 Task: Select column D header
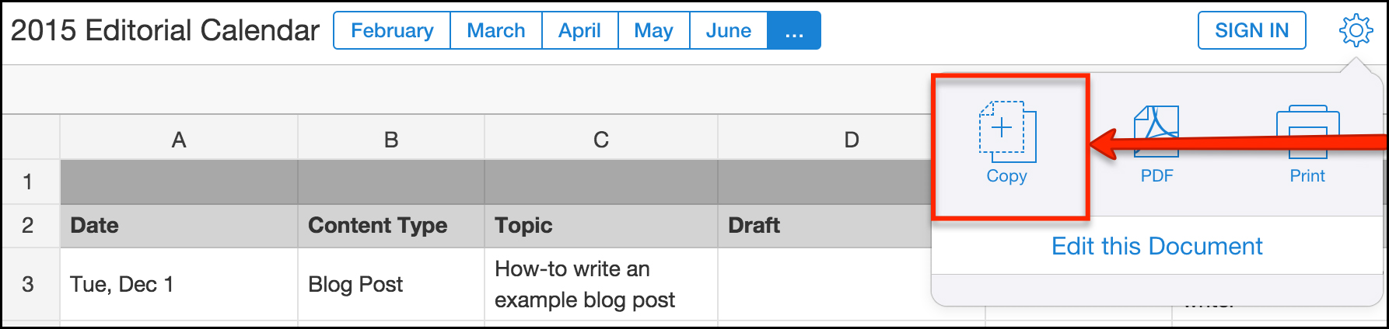click(852, 139)
